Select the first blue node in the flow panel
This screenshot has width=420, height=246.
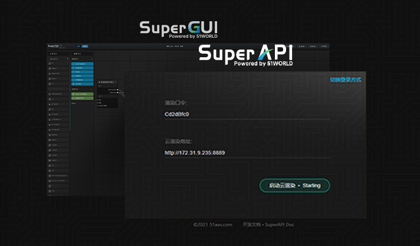pyautogui.click(x=82, y=63)
